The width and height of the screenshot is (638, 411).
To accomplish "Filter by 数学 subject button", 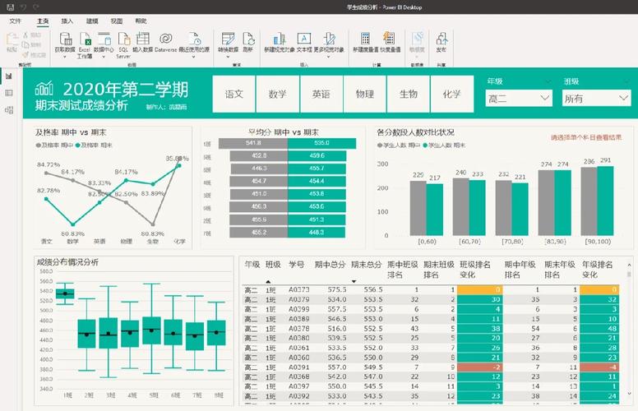I will coord(278,94).
